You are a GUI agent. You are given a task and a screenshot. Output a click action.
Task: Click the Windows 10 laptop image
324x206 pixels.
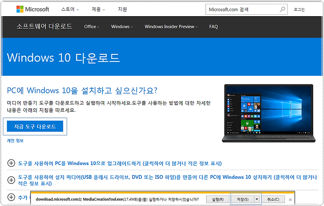click(269, 113)
